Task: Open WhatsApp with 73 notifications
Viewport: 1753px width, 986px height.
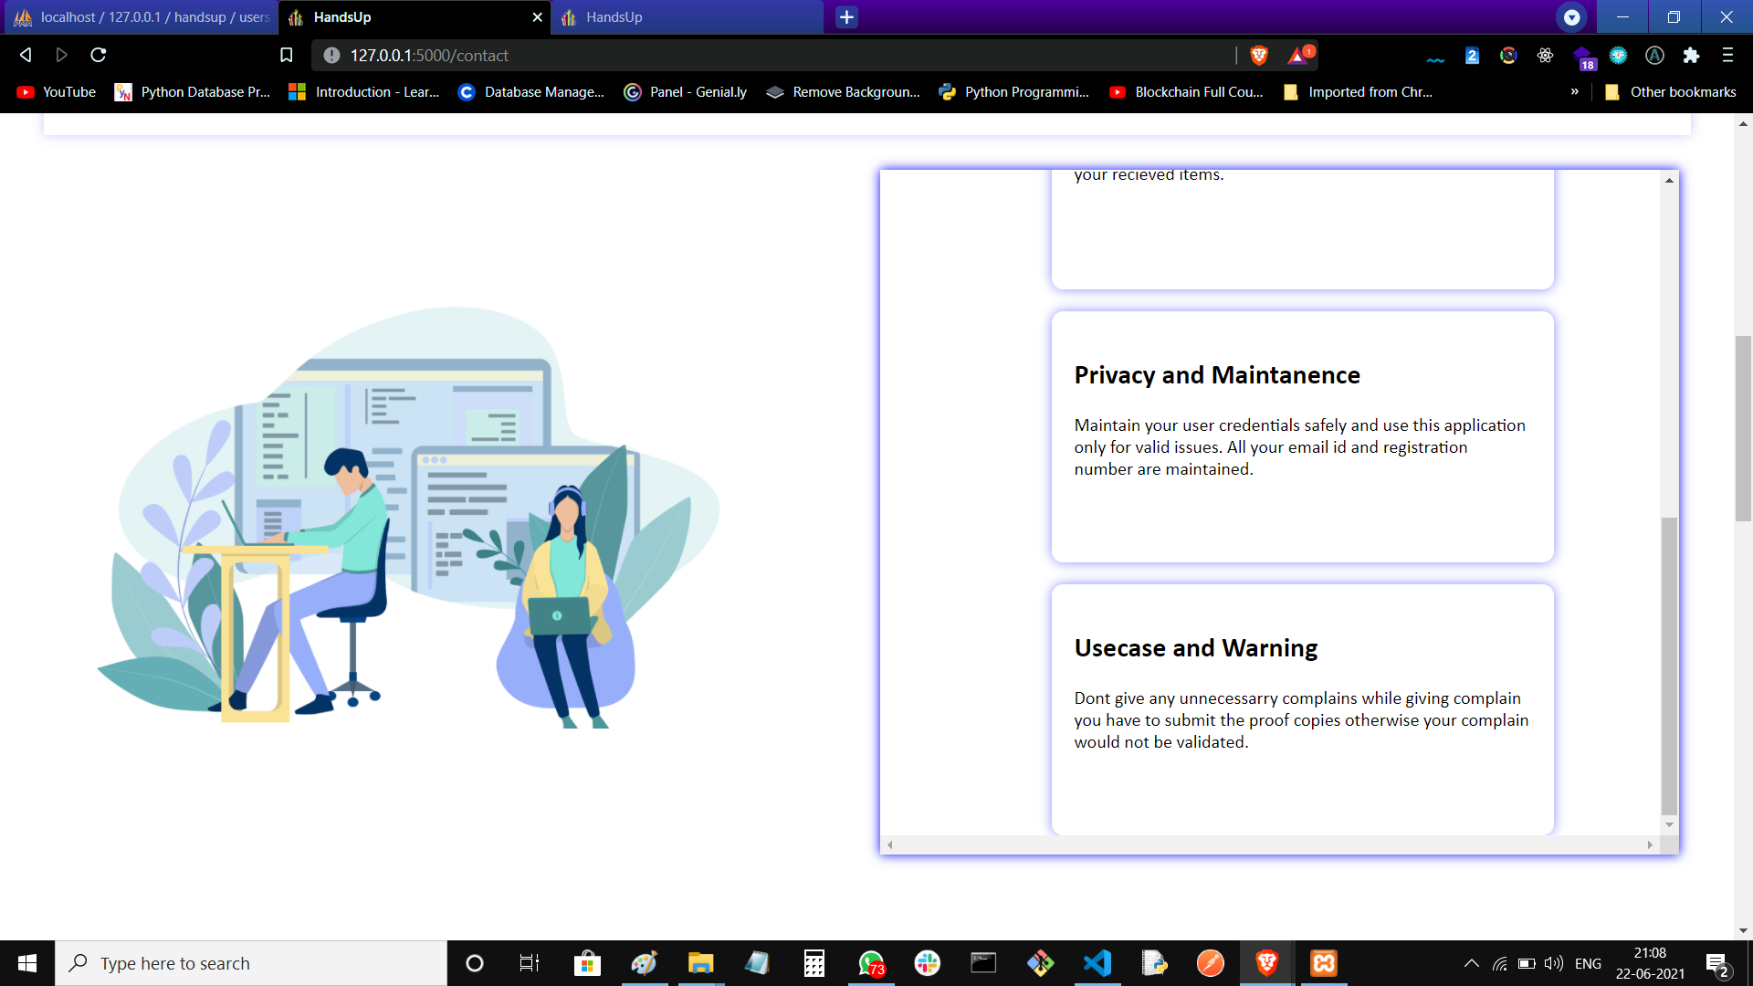Action: 871,963
